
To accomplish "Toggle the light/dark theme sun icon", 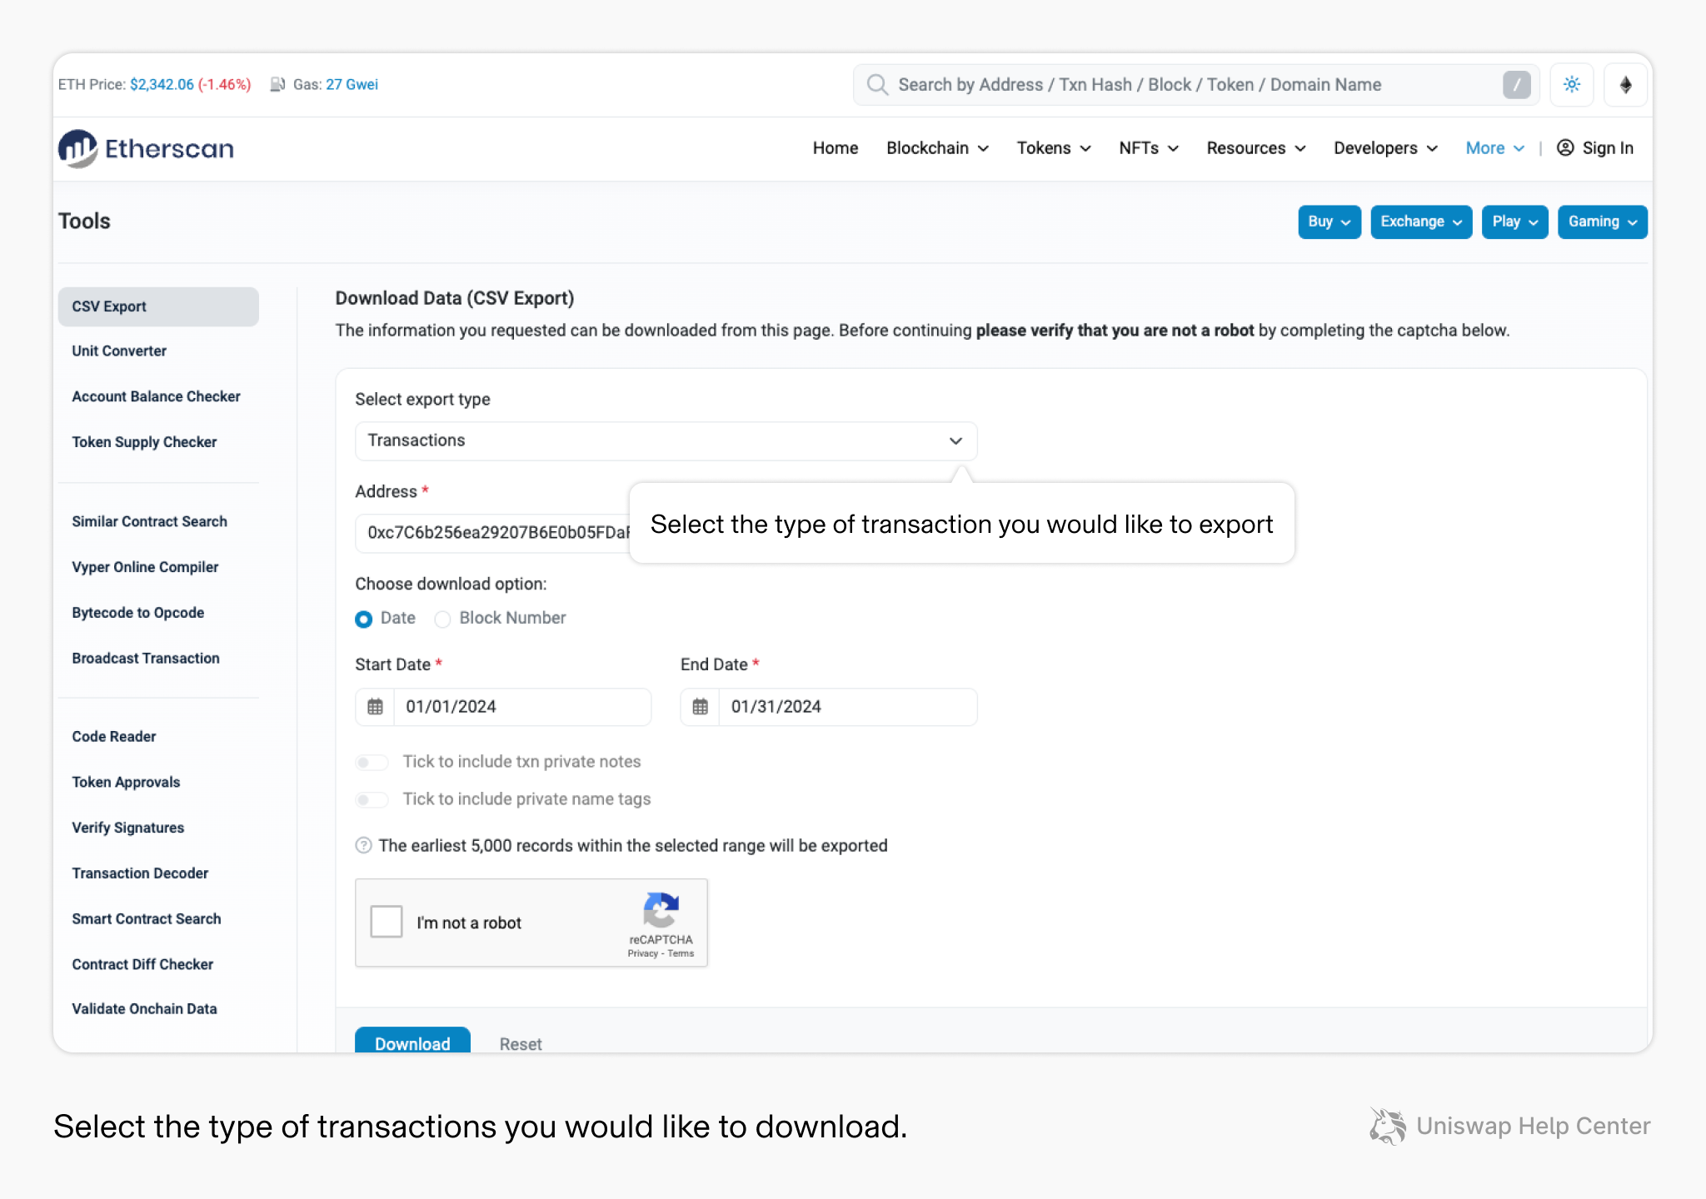I will click(x=1571, y=84).
